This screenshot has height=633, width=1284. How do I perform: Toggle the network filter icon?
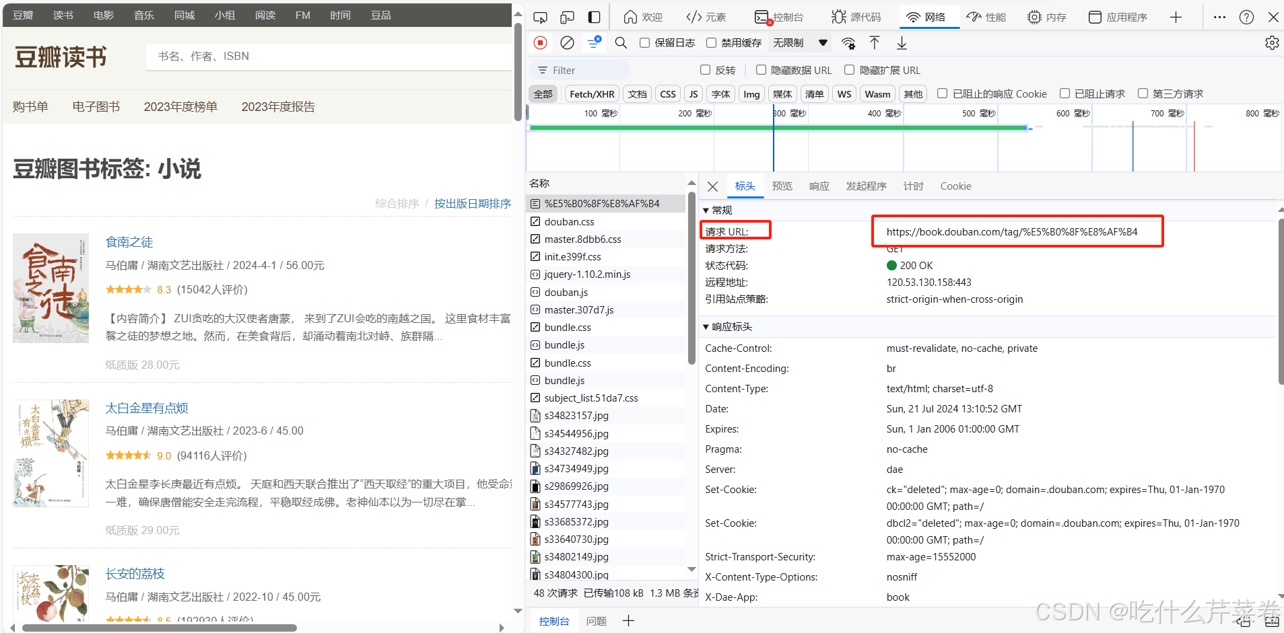click(594, 42)
